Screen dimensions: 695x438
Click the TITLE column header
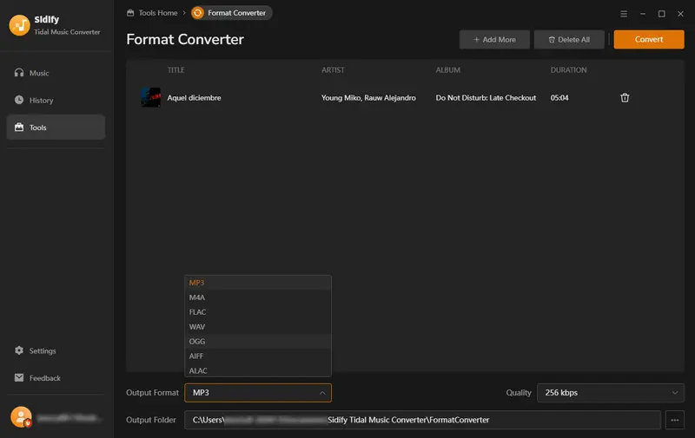click(x=175, y=70)
